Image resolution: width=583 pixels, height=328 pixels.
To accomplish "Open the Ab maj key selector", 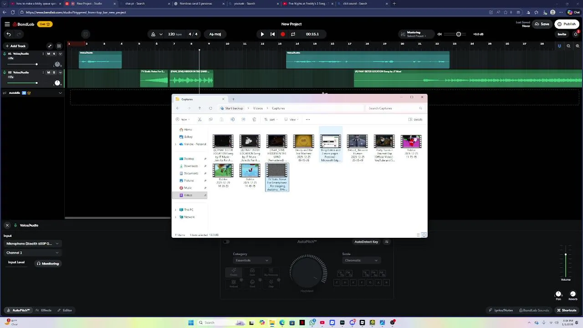I will click(215, 34).
